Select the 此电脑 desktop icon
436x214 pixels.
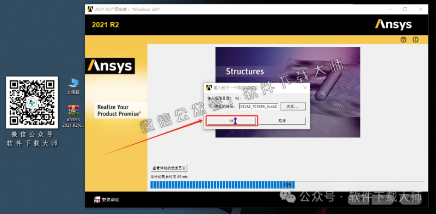(73, 86)
